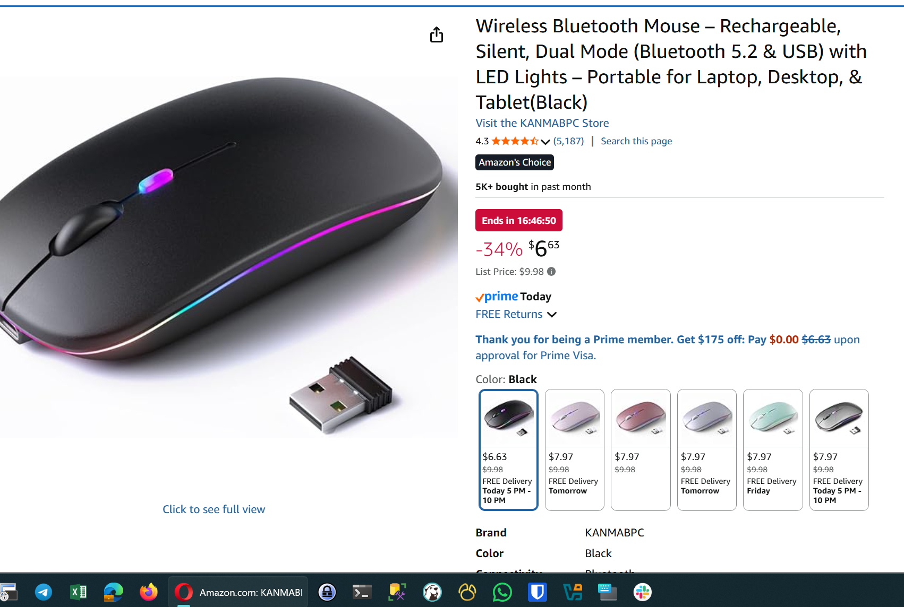Open Telegram from the taskbar
The image size is (904, 607).
[x=44, y=592]
